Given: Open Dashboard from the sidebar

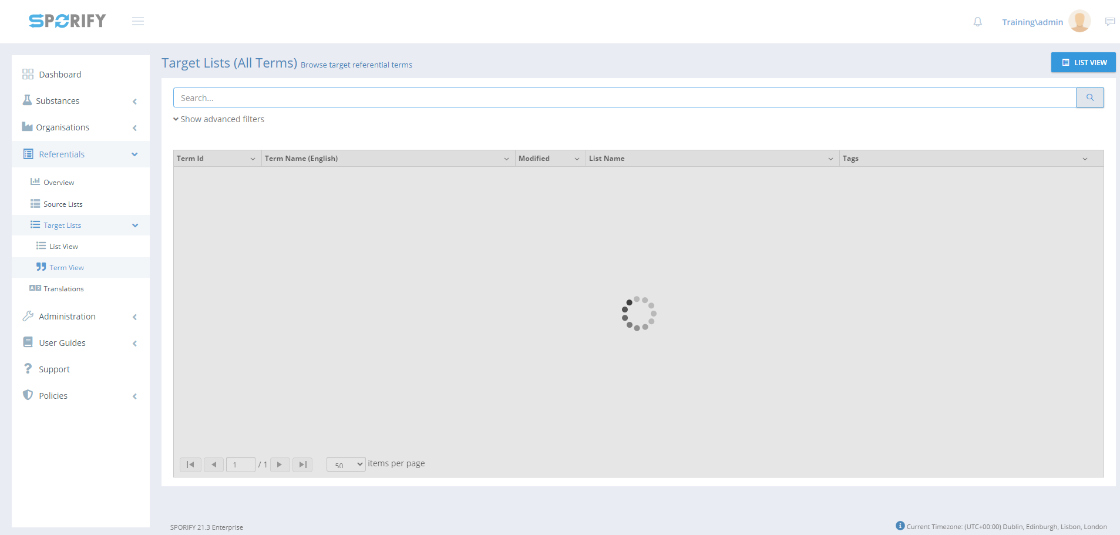Looking at the screenshot, I should point(60,75).
